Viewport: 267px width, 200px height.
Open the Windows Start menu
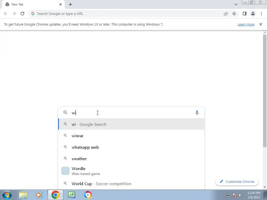tap(7, 195)
